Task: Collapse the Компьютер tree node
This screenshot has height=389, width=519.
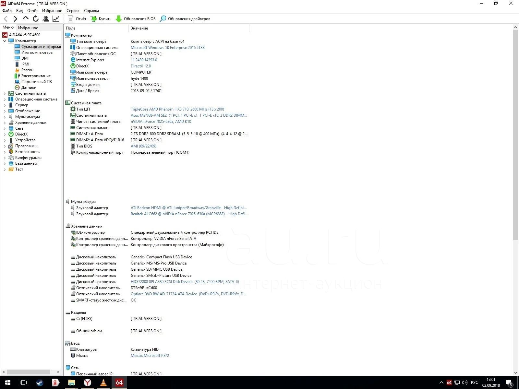Action: (x=5, y=41)
